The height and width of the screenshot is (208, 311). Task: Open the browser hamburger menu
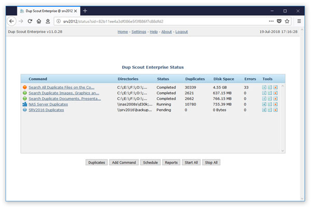tap(299, 21)
